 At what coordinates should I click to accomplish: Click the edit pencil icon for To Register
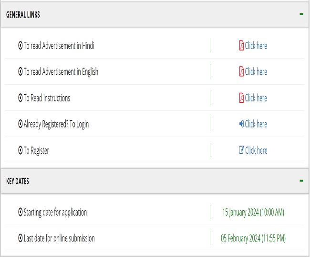click(x=241, y=150)
